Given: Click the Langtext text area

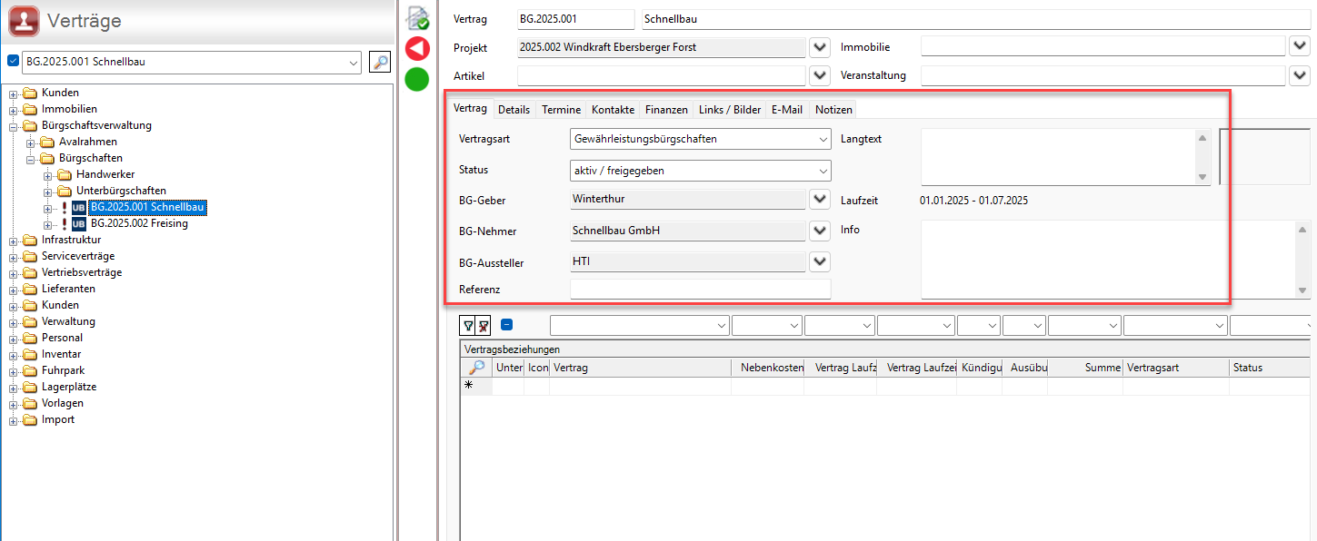Looking at the screenshot, I should pyautogui.click(x=1058, y=157).
